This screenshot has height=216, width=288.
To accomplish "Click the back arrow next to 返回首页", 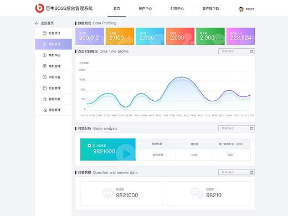I will coord(37,23).
